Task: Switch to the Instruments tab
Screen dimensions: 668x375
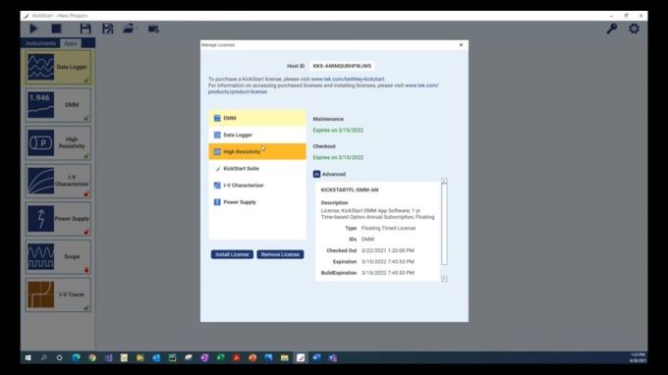Action: [x=40, y=43]
